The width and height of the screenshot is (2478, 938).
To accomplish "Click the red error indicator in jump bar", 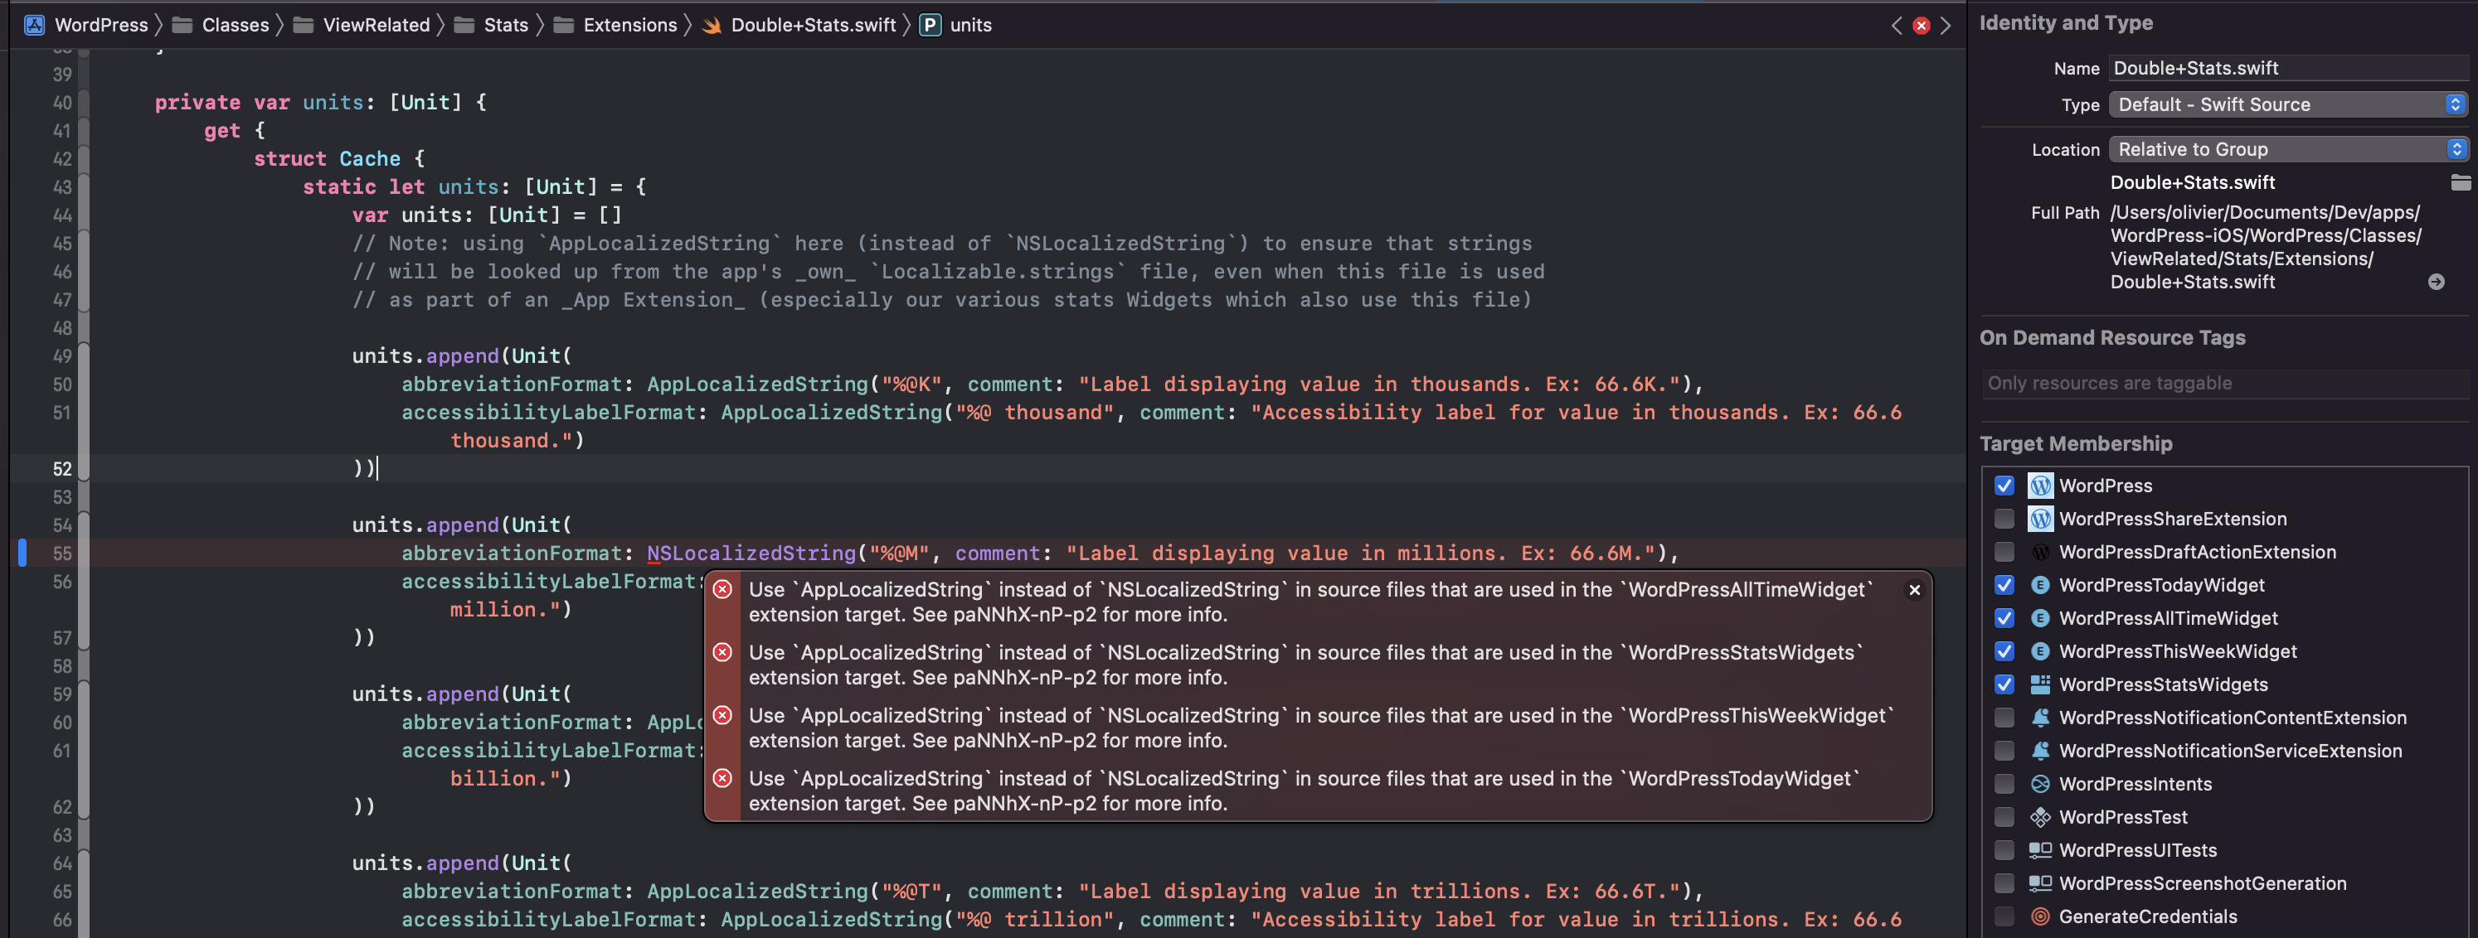I will [x=1921, y=26].
